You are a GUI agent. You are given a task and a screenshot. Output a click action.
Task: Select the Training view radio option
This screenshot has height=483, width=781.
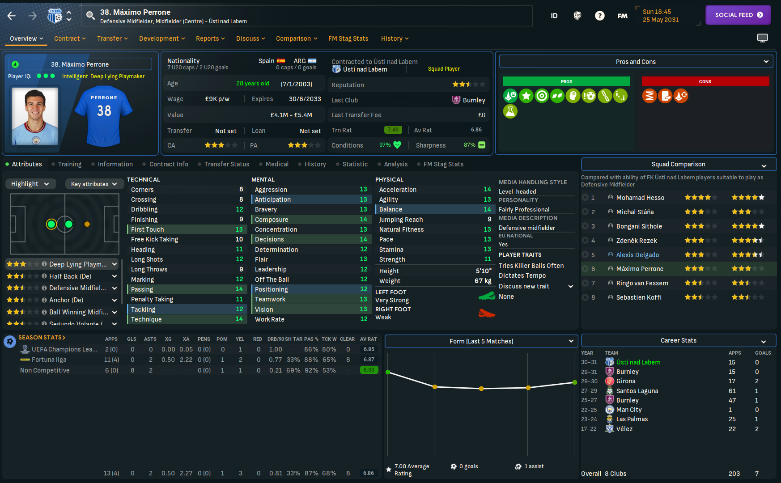[66, 164]
